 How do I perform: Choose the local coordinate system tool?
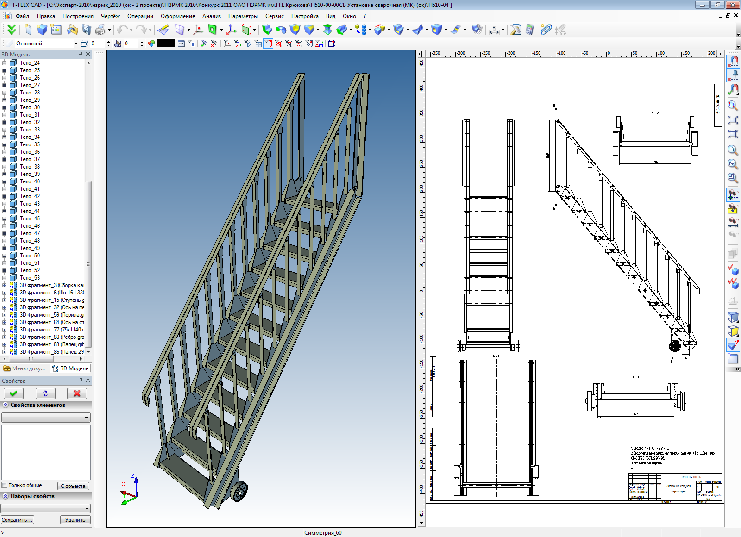(232, 30)
